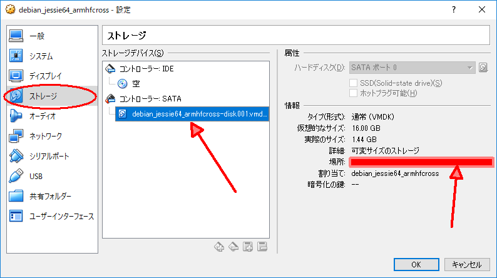
Task: Select ユーザーインターフェース in the sidebar
Action: [x=61, y=217]
